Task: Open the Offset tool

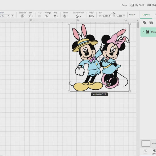Action: [65, 16]
